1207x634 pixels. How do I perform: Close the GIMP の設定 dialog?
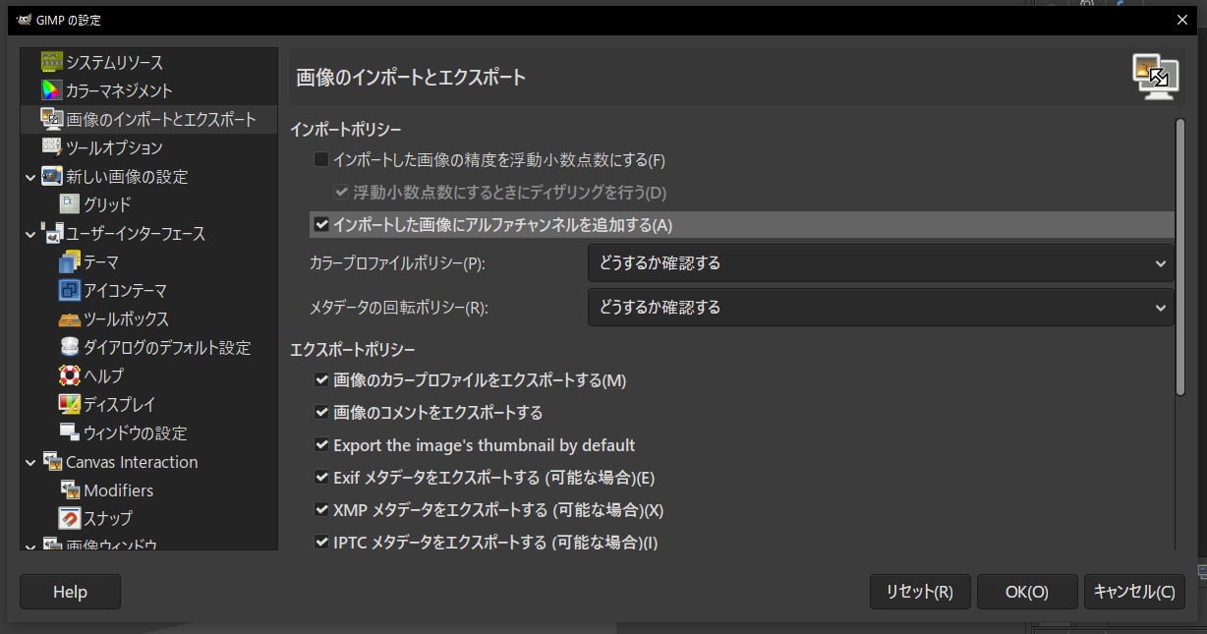click(x=1180, y=20)
